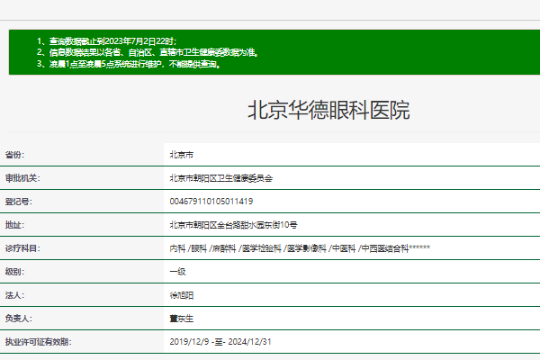Viewport: 540px width, 360px height.
Task: Click address 北京市朝阳区金台路甜水园东街10号
Action: [x=233, y=225]
